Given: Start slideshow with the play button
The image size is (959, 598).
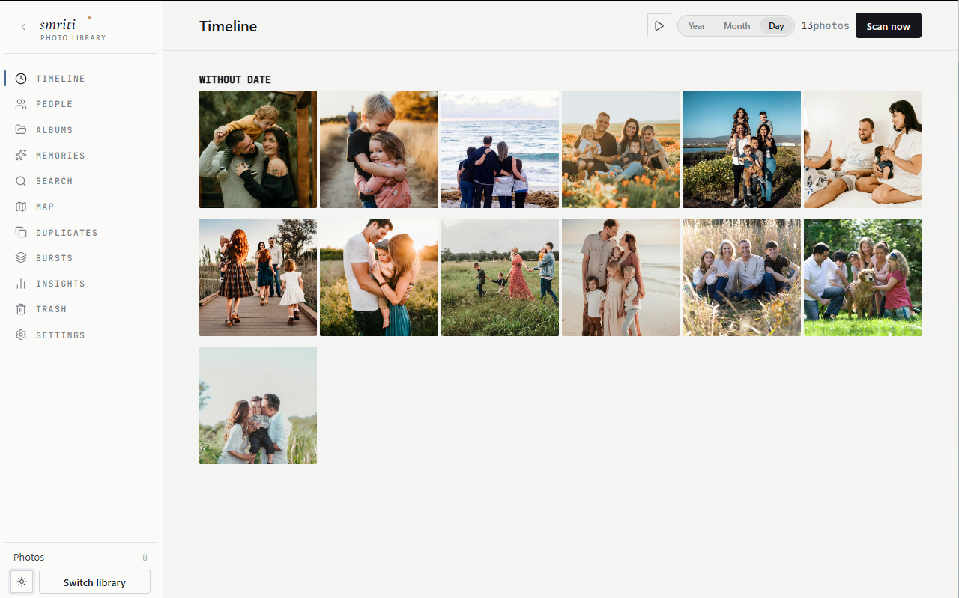Looking at the screenshot, I should (x=659, y=25).
